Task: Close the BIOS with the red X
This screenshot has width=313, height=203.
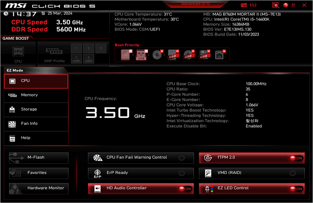Action: tap(304, 5)
